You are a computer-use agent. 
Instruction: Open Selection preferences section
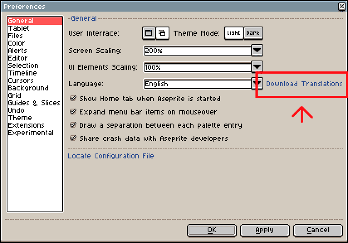coord(35,66)
